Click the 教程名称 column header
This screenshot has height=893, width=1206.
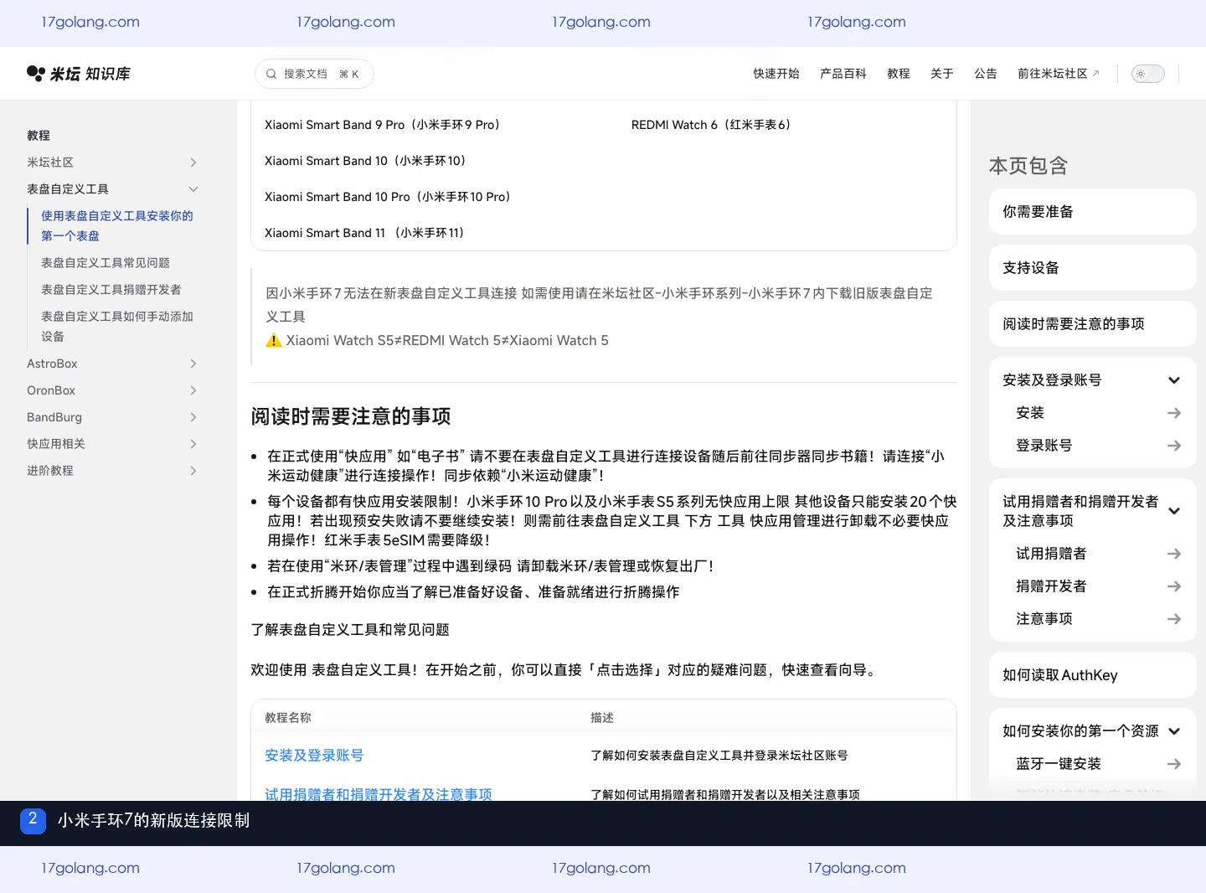click(x=288, y=718)
